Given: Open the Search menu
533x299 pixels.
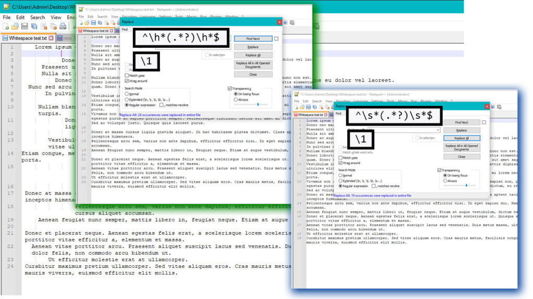Looking at the screenshot, I should [38, 17].
